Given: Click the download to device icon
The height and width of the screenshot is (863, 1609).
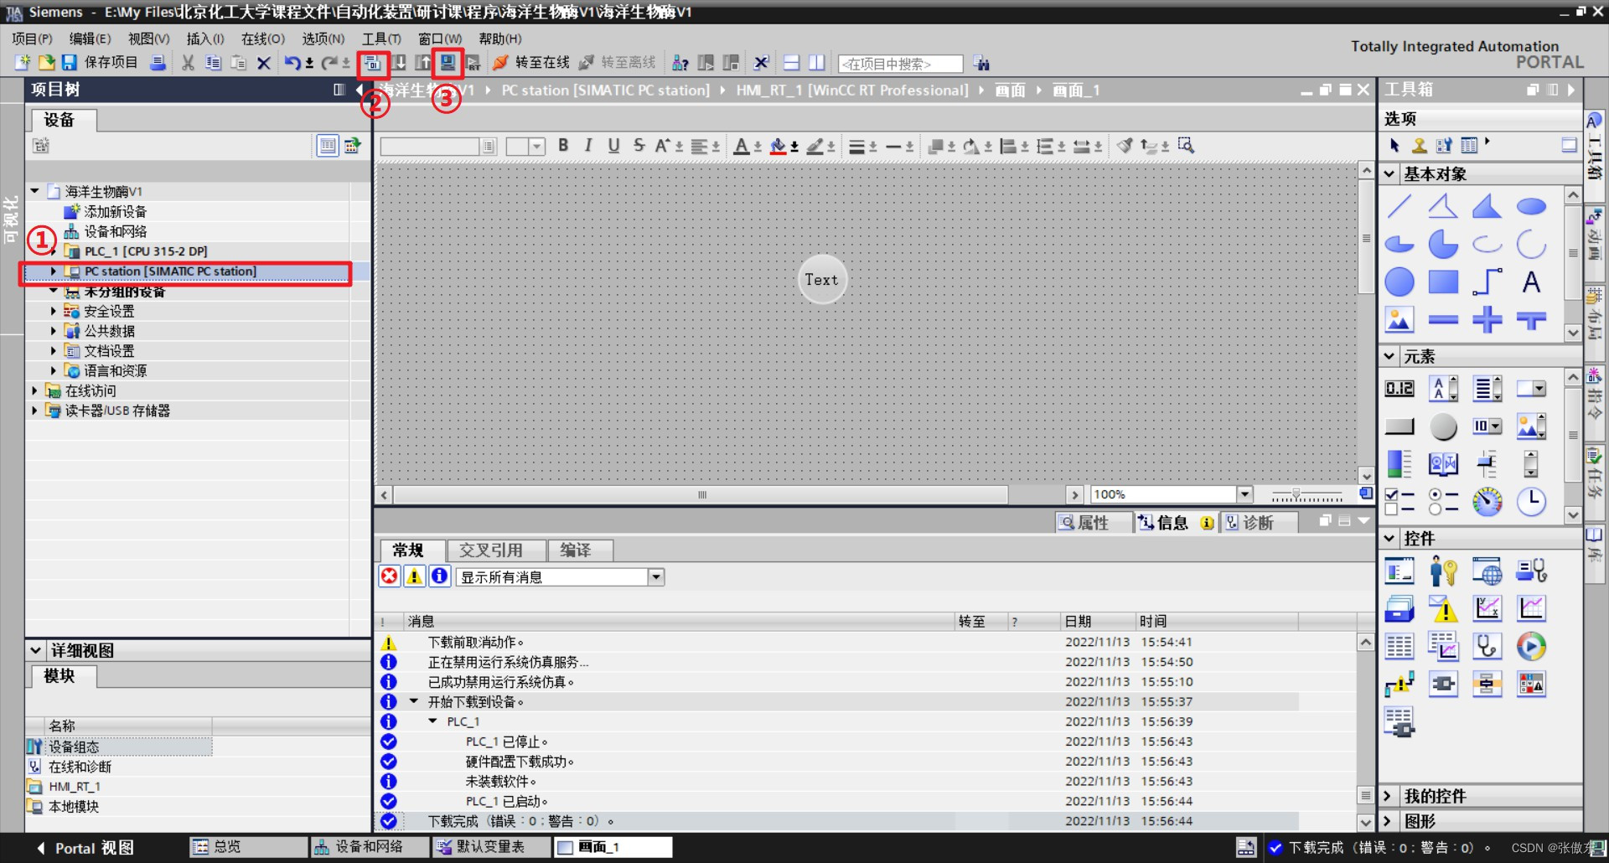Looking at the screenshot, I should [400, 63].
